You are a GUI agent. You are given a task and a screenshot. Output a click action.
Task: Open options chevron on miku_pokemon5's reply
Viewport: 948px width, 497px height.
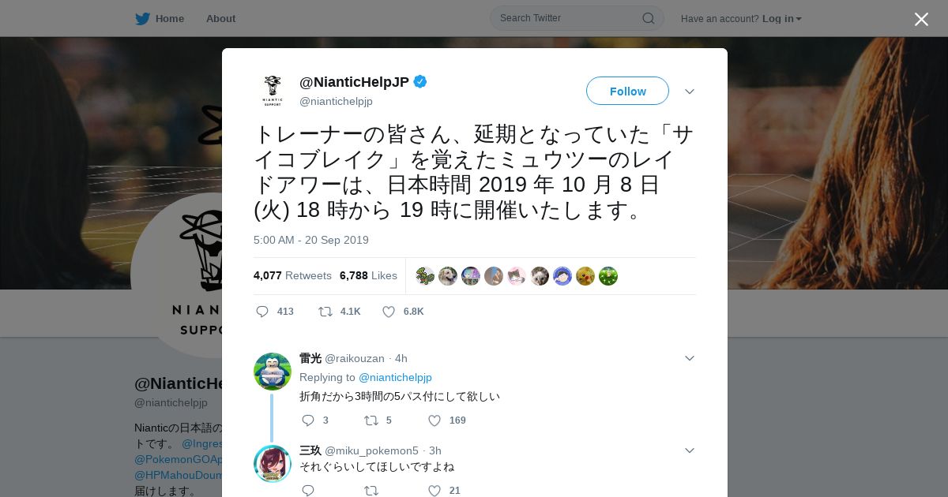pos(689,450)
